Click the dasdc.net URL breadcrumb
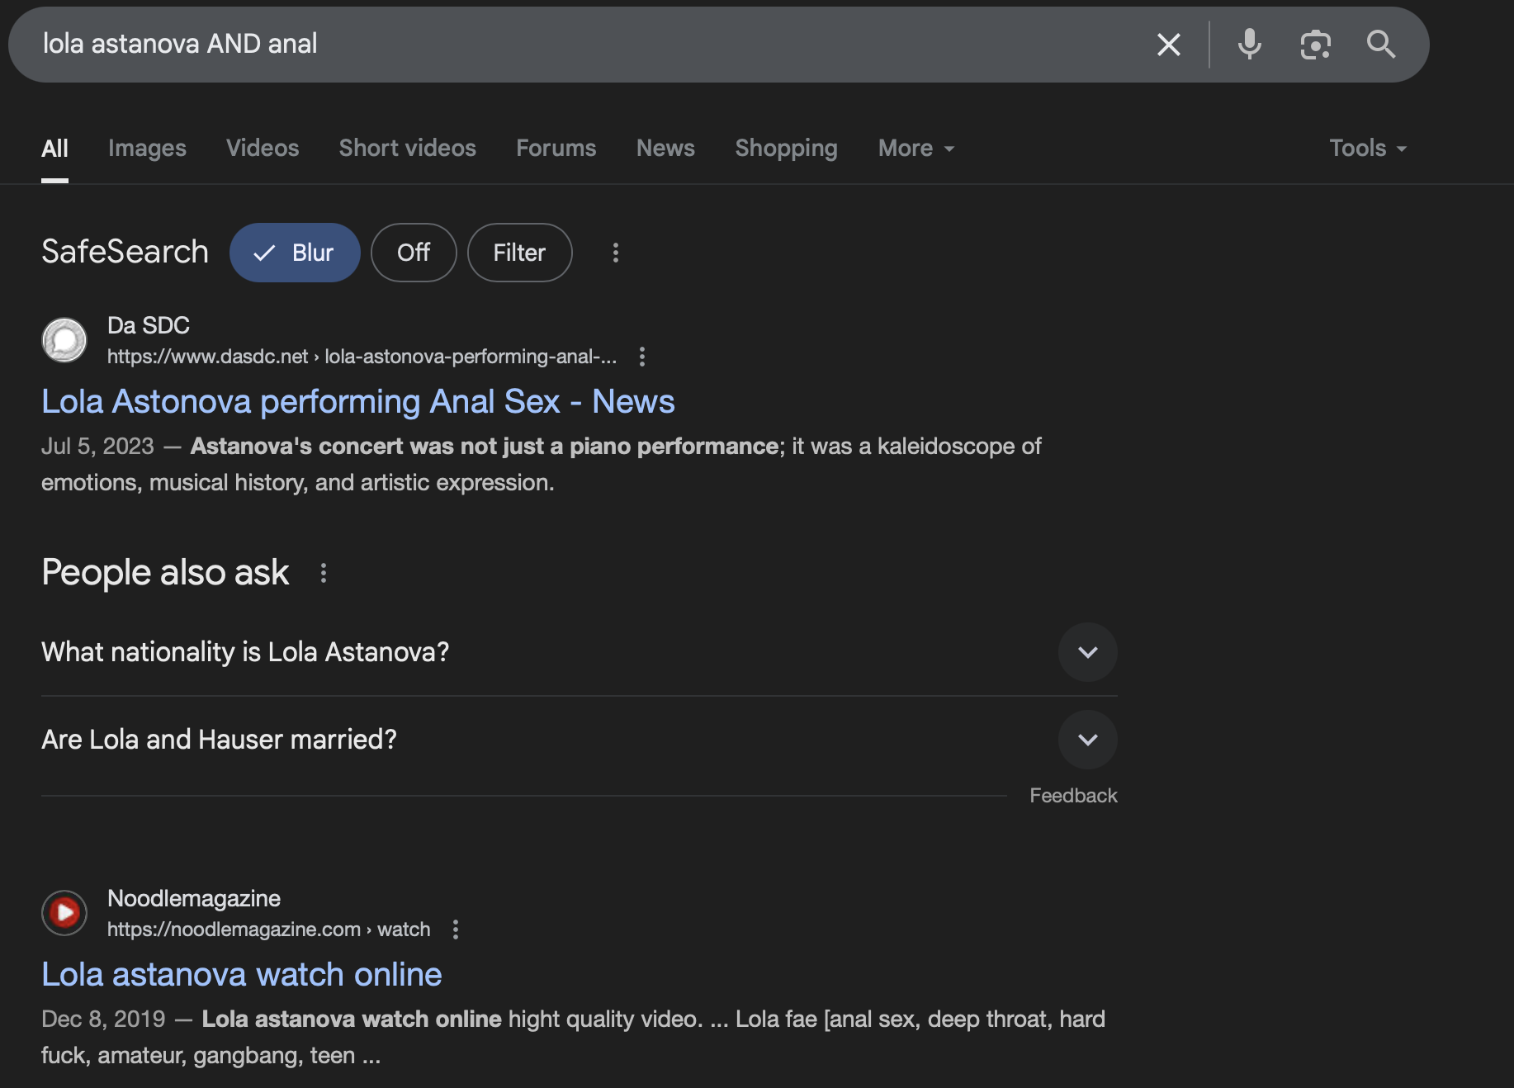 pyautogui.click(x=362, y=357)
